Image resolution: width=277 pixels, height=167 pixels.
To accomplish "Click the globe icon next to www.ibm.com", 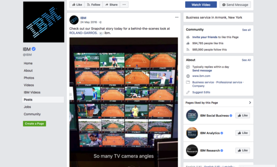I will [x=188, y=76].
